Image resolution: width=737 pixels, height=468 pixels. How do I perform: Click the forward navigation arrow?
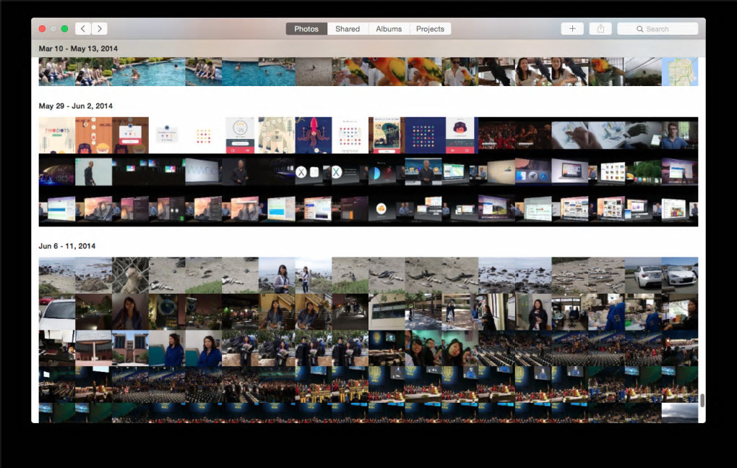(x=99, y=29)
